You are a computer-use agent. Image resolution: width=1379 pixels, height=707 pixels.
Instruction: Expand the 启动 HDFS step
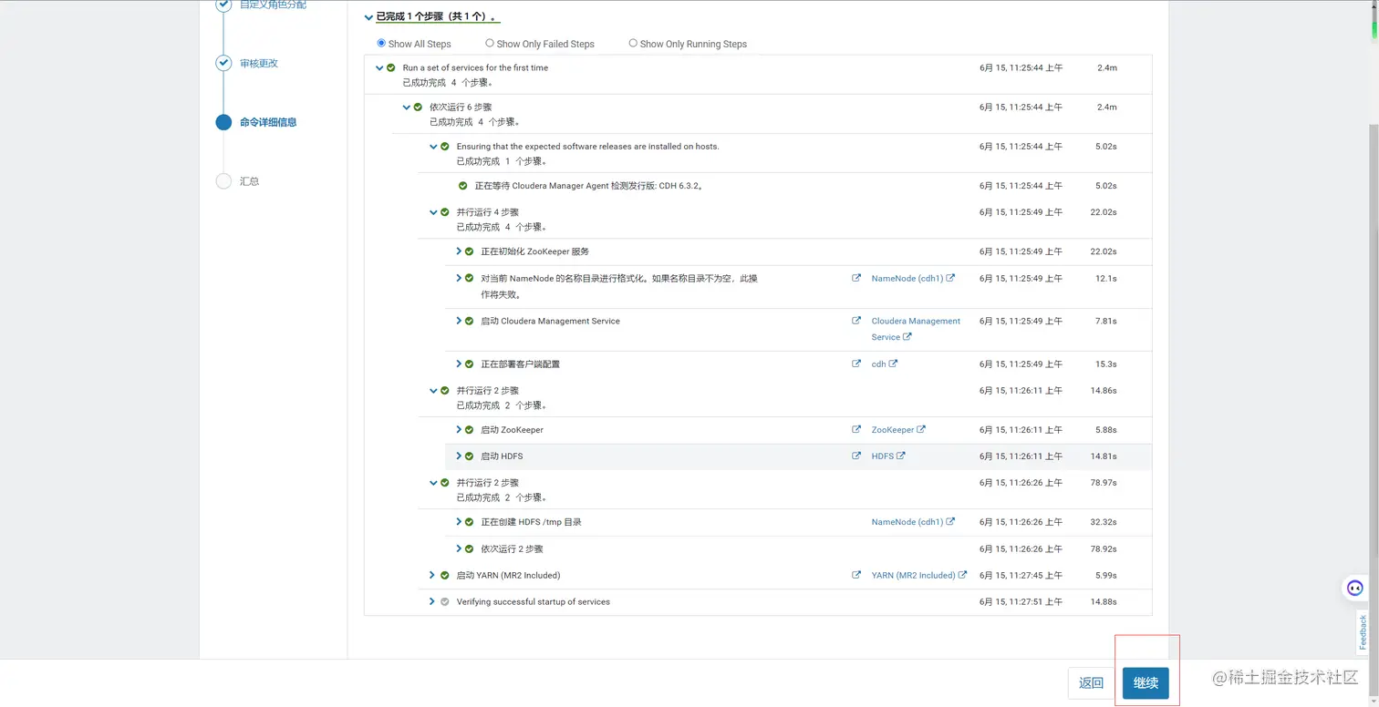click(x=459, y=456)
